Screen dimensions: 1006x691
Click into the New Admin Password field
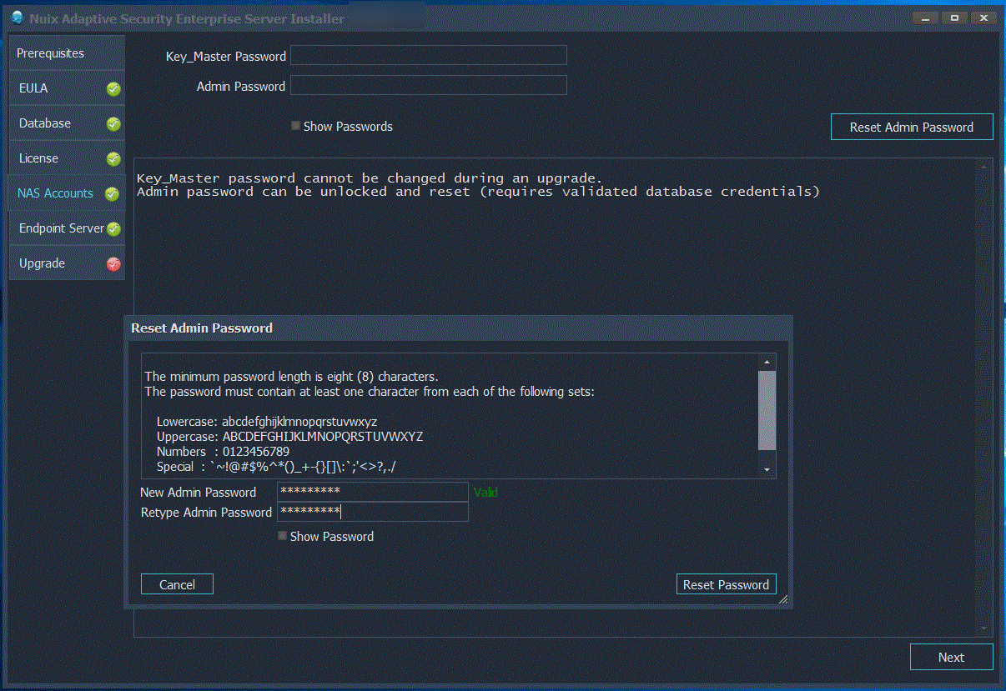click(x=372, y=491)
